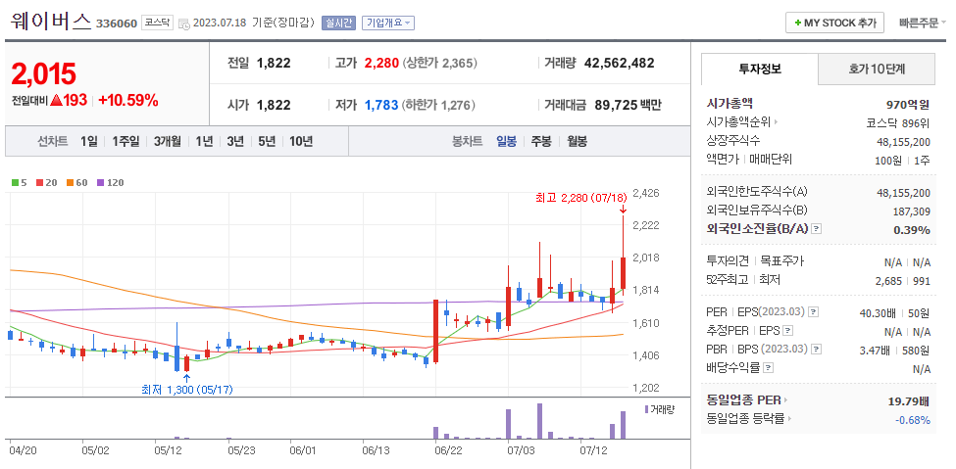Screen dimensions: 956x469
Task: Click stock name 웨이버스
Action: coord(51,22)
